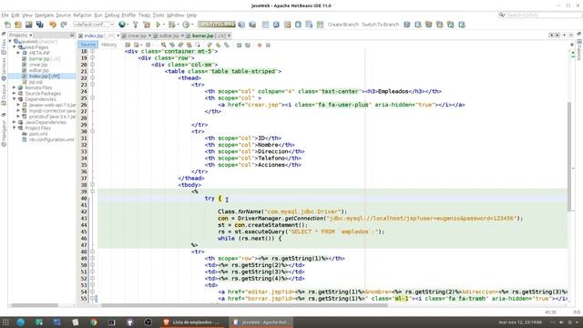Image resolution: width=583 pixels, height=328 pixels.
Task: Expand the Source Packages node
Action: (x=15, y=93)
